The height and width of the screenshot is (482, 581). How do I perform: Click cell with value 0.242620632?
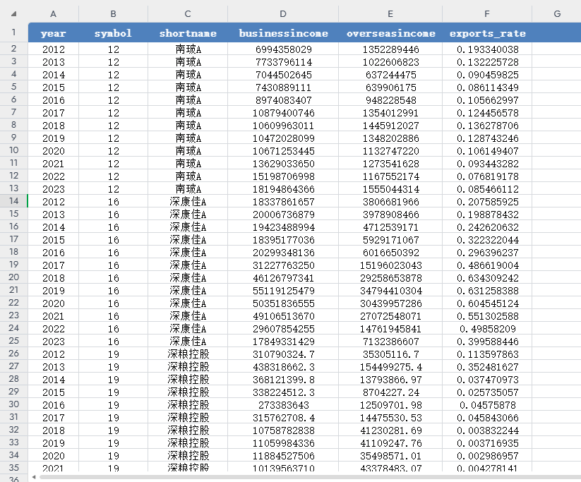pos(487,227)
